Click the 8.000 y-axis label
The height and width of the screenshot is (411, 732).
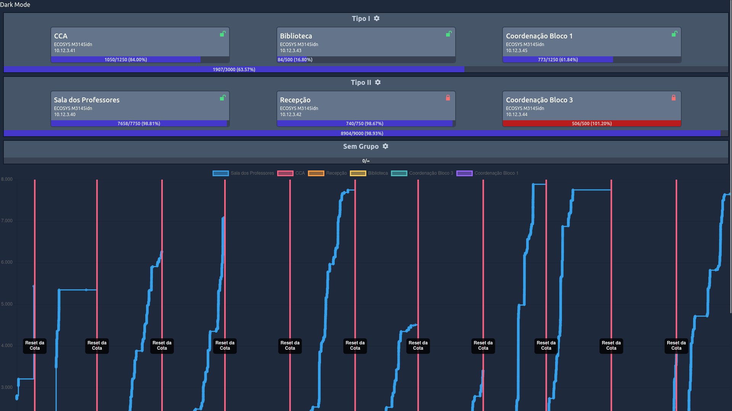pos(6,179)
